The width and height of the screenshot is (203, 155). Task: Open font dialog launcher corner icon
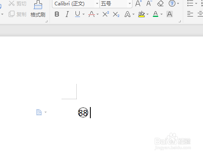(179, 21)
